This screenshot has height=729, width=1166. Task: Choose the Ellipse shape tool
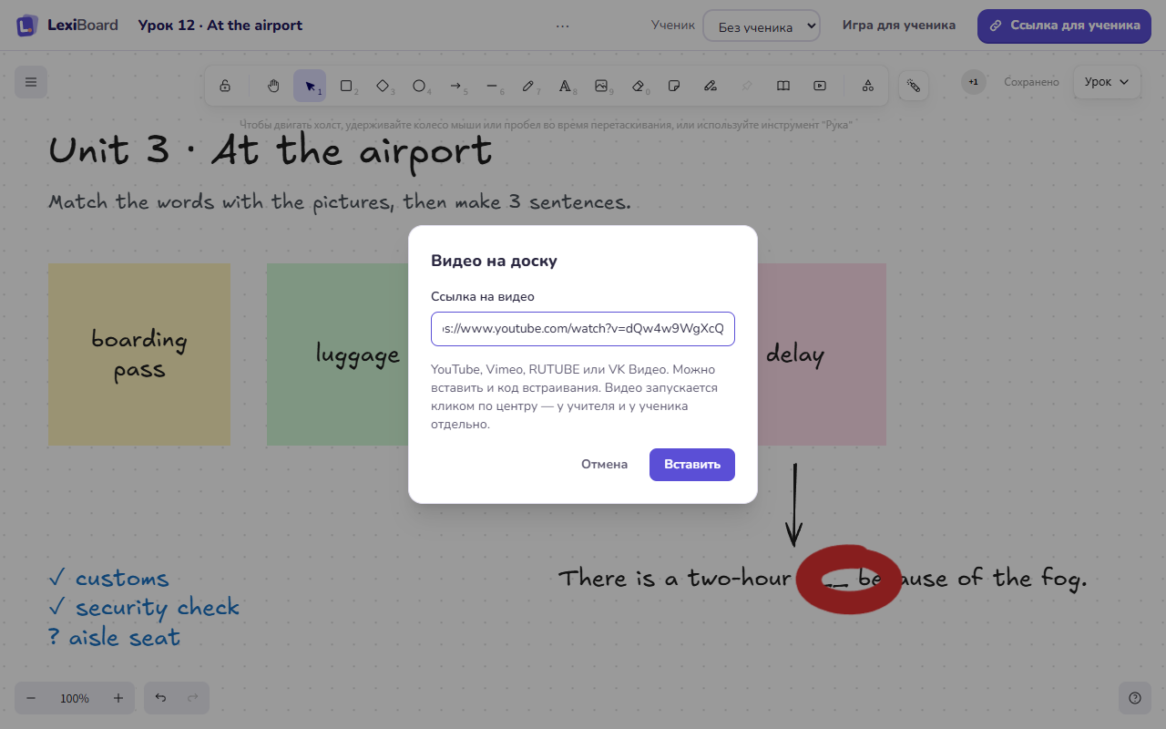419,86
